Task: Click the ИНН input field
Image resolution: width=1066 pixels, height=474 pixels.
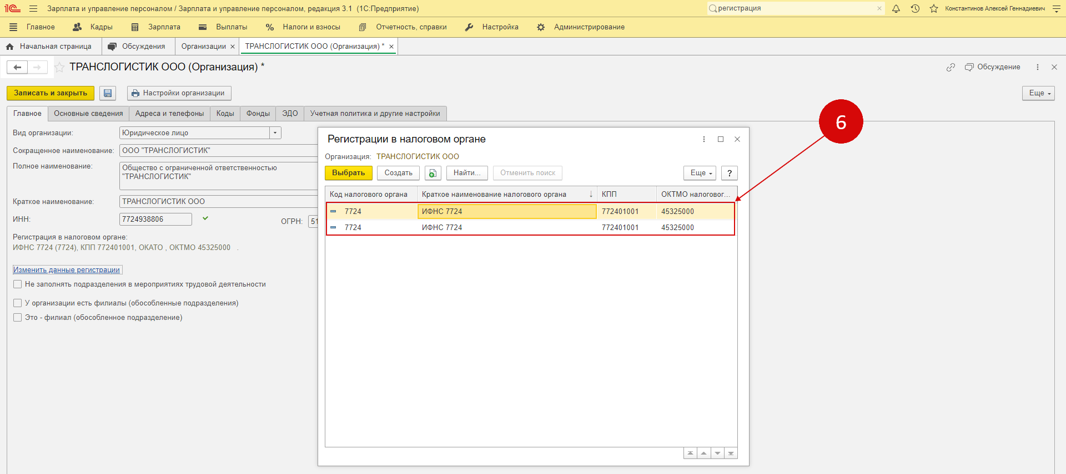Action: [x=155, y=220]
